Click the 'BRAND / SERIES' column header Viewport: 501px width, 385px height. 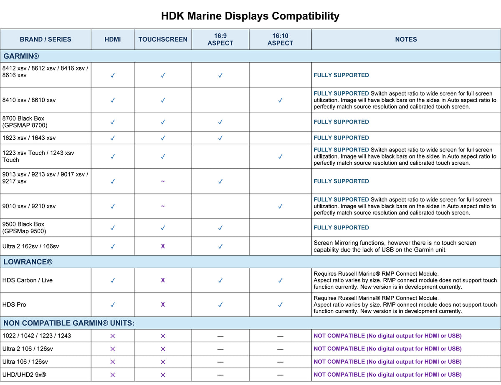coord(46,39)
